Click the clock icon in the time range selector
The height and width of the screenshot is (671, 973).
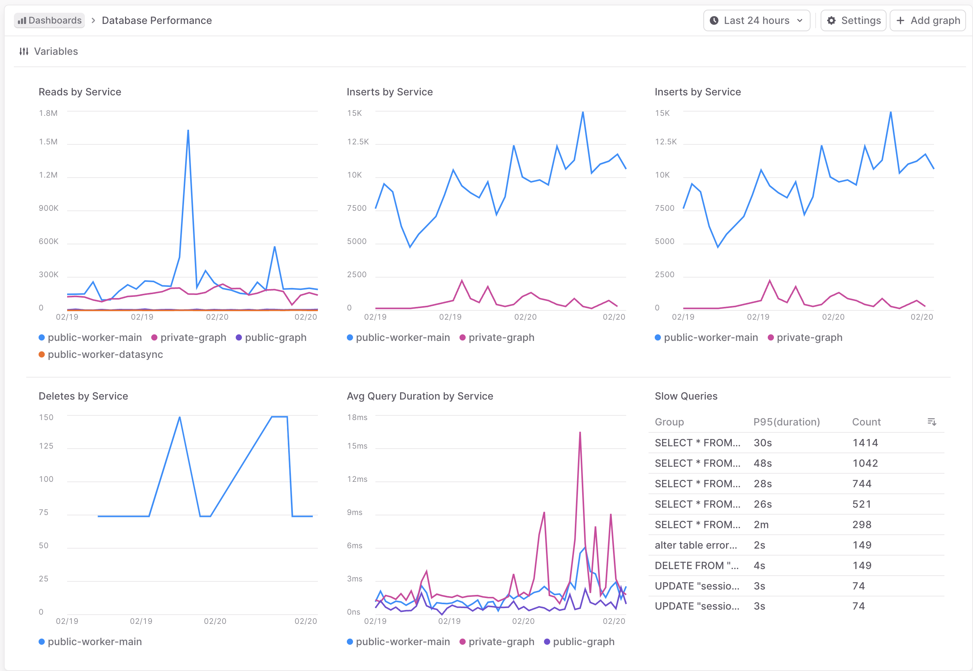pyautogui.click(x=715, y=20)
